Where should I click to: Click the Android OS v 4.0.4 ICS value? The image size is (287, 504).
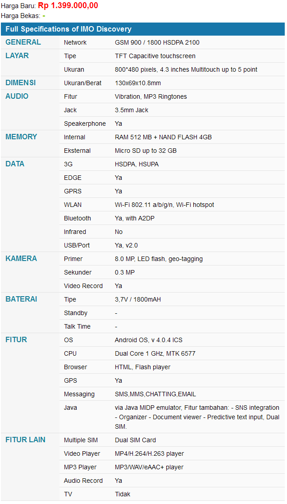[148, 340]
